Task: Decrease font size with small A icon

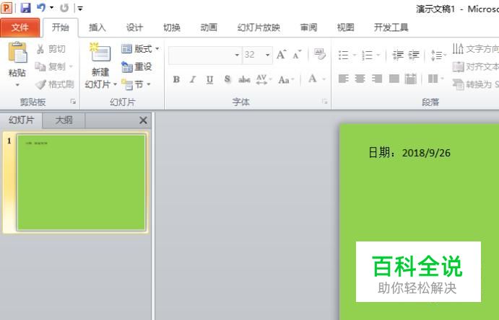Action: (x=297, y=55)
